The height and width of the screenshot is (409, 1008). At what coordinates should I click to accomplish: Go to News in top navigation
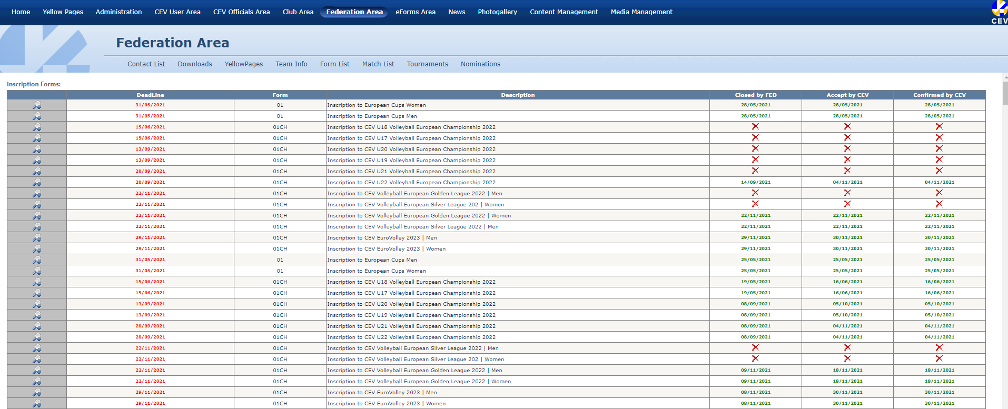[x=457, y=12]
